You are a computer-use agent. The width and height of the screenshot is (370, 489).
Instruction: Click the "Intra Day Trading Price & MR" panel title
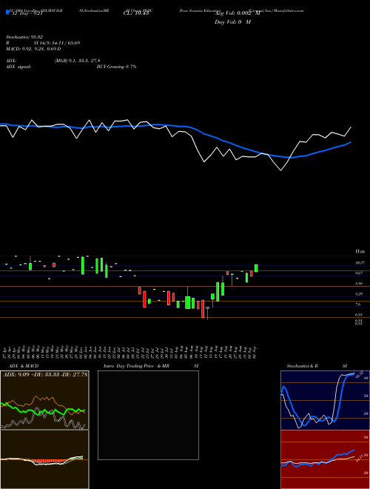136,366
